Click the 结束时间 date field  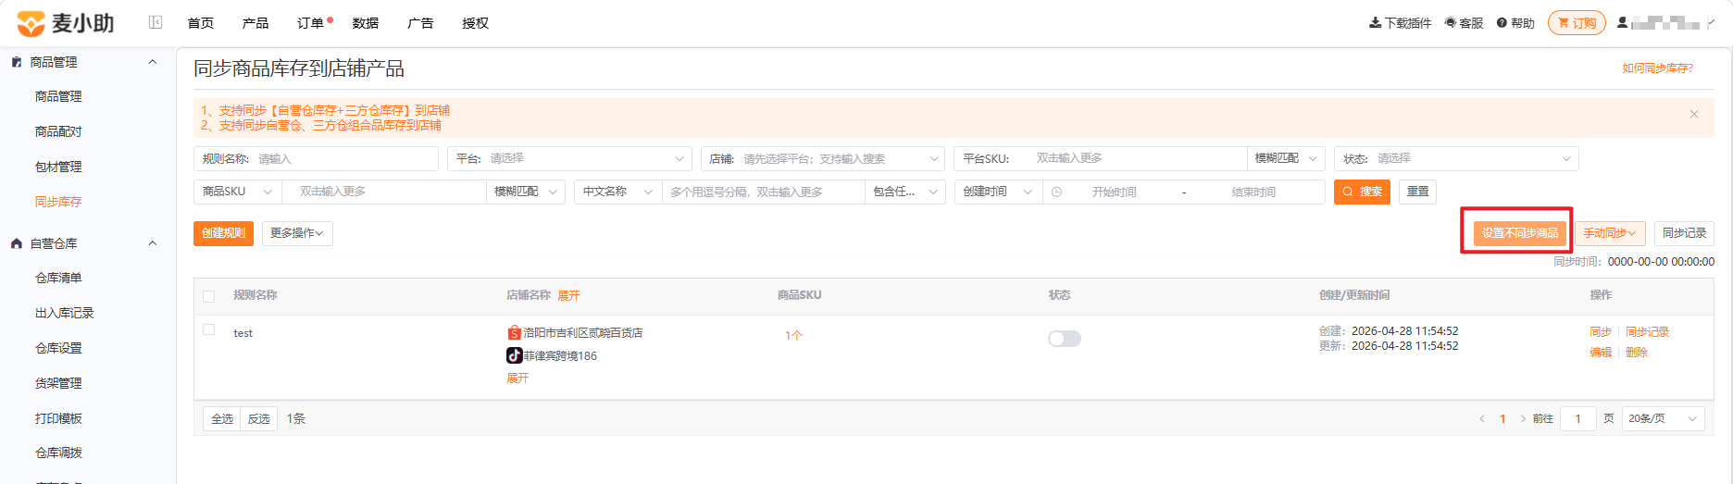coord(1253,192)
